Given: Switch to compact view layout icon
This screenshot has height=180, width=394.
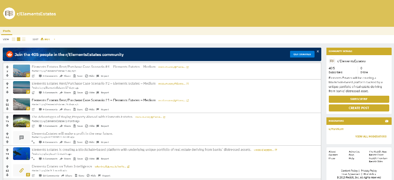Looking at the screenshot, I should pyautogui.click(x=24, y=39).
